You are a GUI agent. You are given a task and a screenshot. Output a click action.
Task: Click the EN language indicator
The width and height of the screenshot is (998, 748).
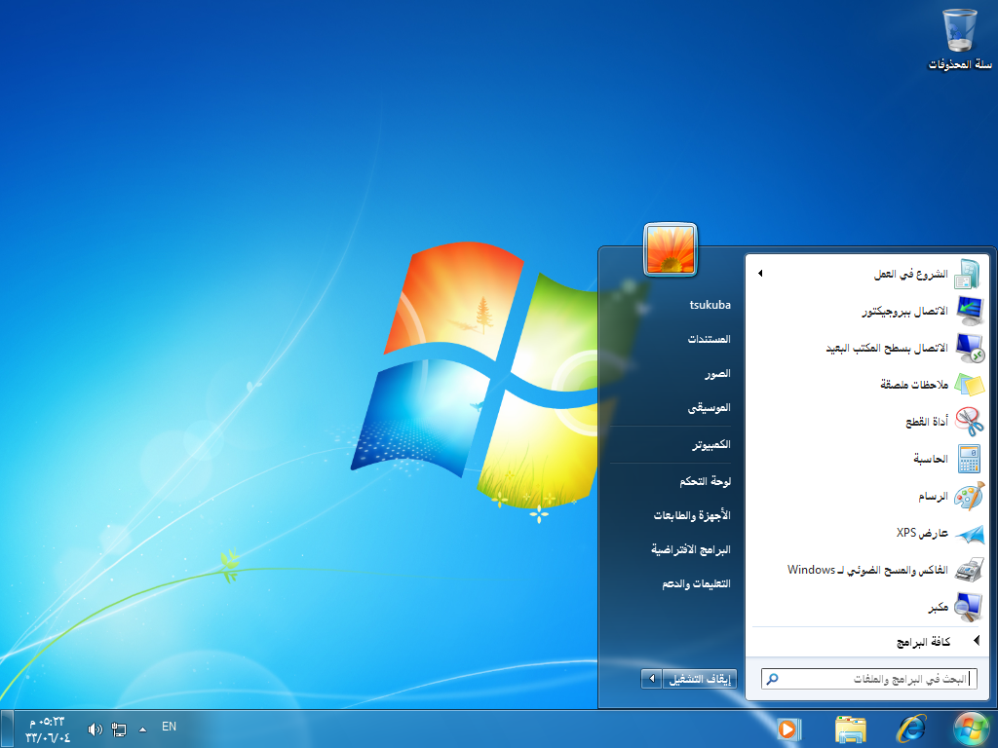pyautogui.click(x=169, y=727)
